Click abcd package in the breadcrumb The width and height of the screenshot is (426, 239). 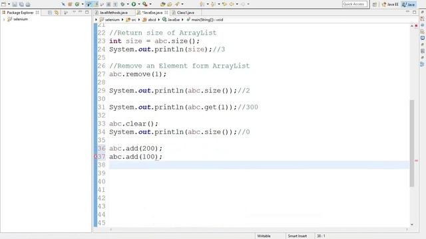(152, 20)
